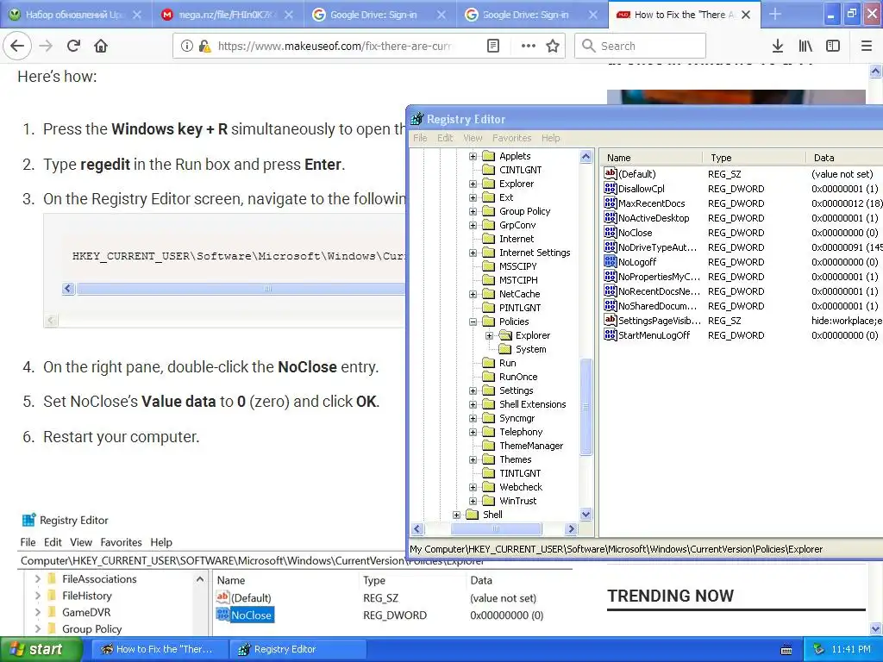
Task: Toggle Firefox sidebar icon
Action: (833, 46)
